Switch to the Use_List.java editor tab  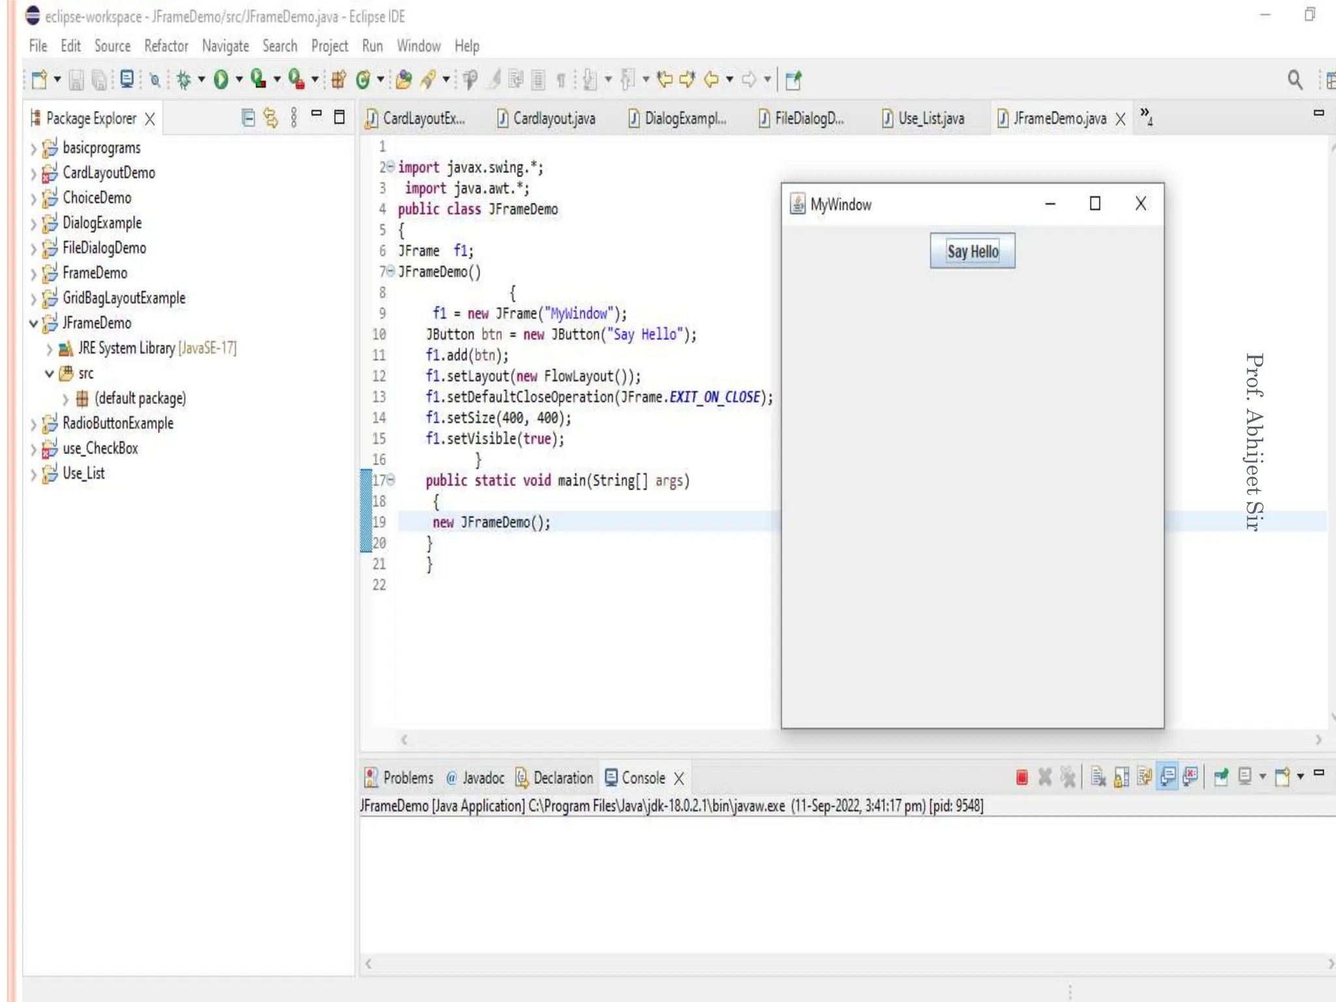pyautogui.click(x=930, y=118)
